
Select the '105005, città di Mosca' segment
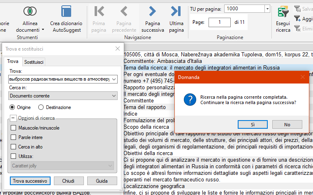point(218,54)
